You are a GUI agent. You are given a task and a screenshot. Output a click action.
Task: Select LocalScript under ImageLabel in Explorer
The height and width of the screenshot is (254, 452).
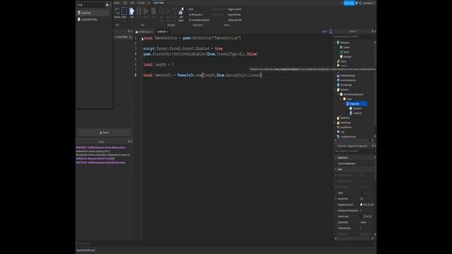point(356,113)
